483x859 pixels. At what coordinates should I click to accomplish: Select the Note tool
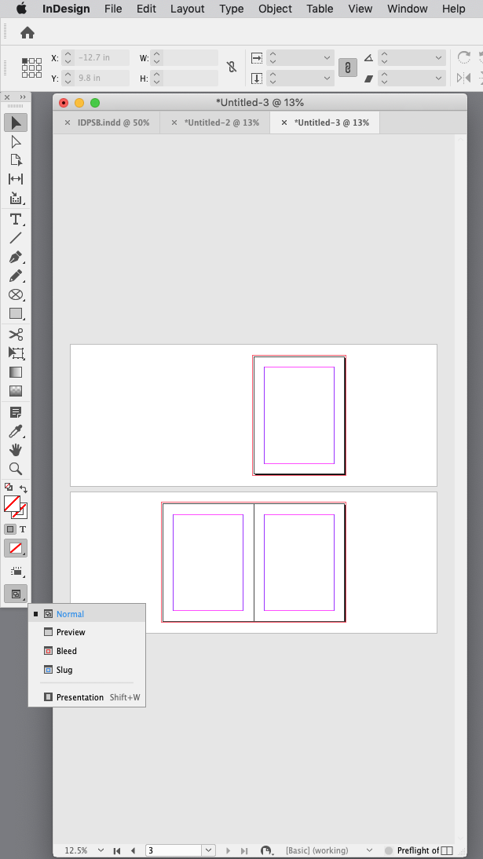click(x=16, y=412)
